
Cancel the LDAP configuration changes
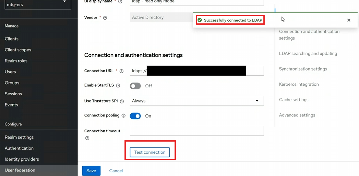(x=116, y=171)
